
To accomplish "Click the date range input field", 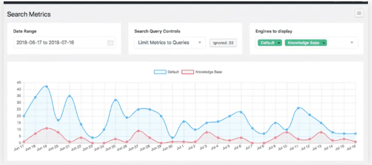I will tap(64, 43).
